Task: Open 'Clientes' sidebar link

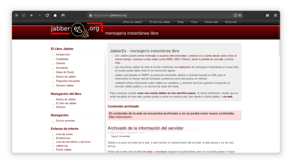Action: point(60,63)
